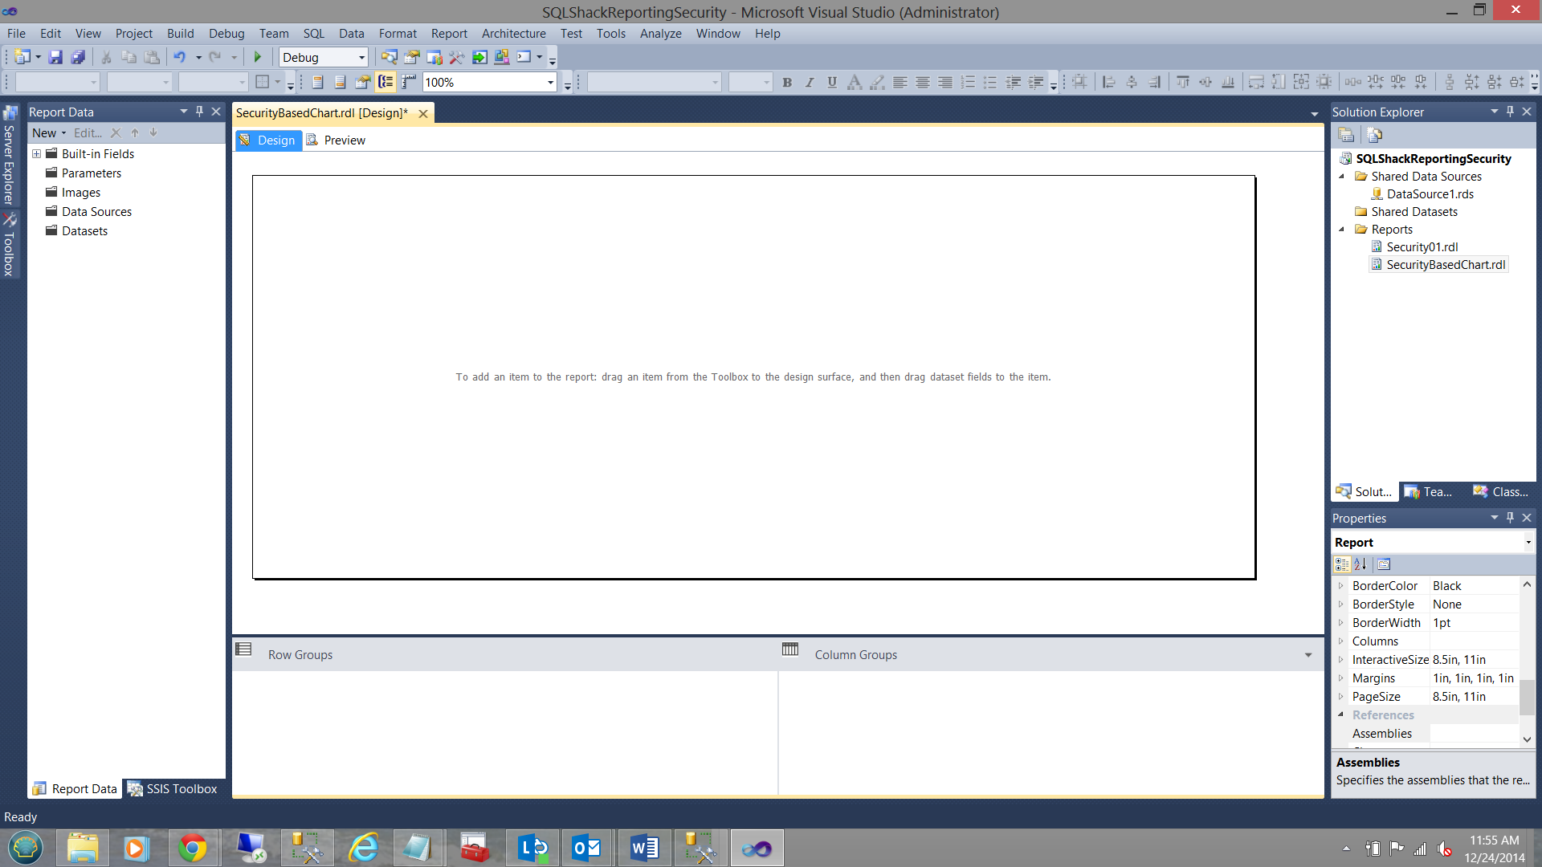Expand the Built-in Fields tree node
Screen dimensions: 1542x867
pos(37,154)
